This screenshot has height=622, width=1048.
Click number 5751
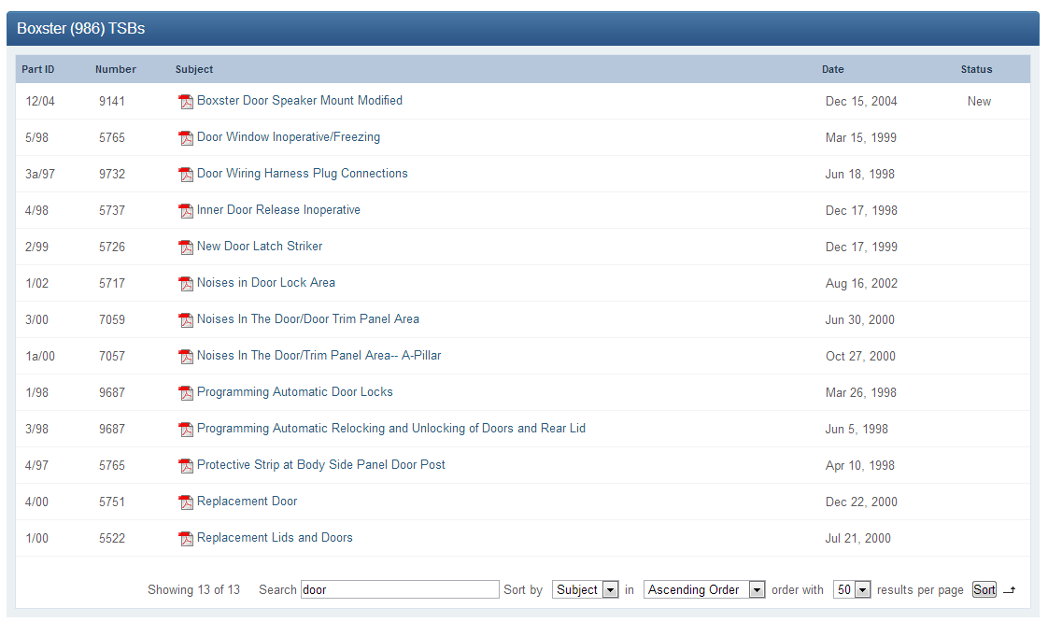[x=111, y=502]
